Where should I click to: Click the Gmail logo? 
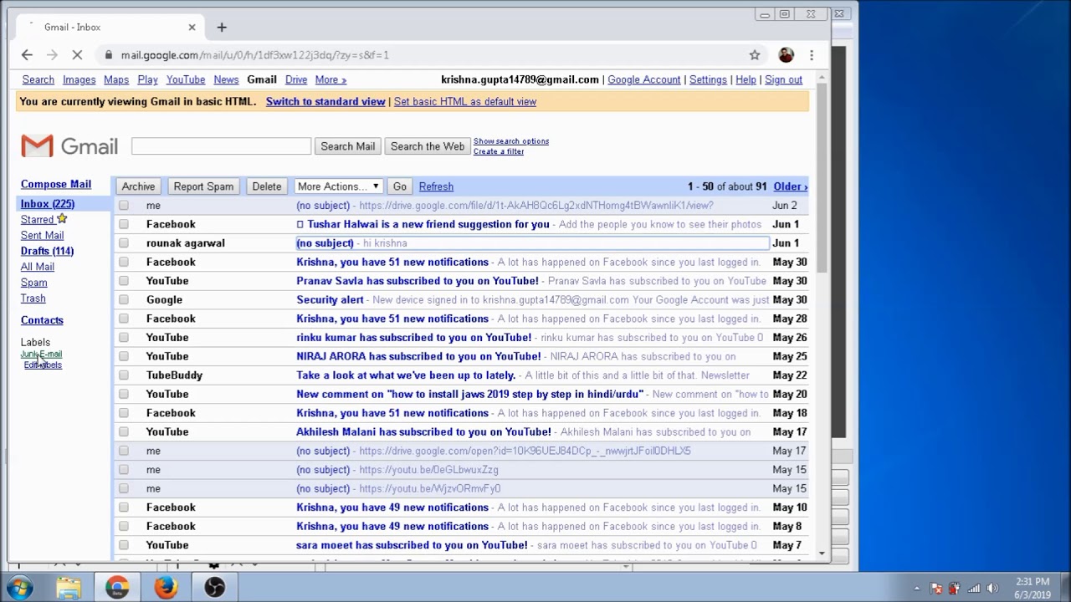point(69,146)
